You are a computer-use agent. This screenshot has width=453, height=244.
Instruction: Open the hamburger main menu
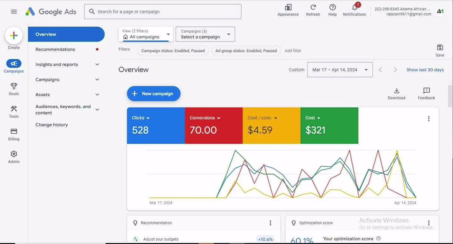click(x=14, y=12)
